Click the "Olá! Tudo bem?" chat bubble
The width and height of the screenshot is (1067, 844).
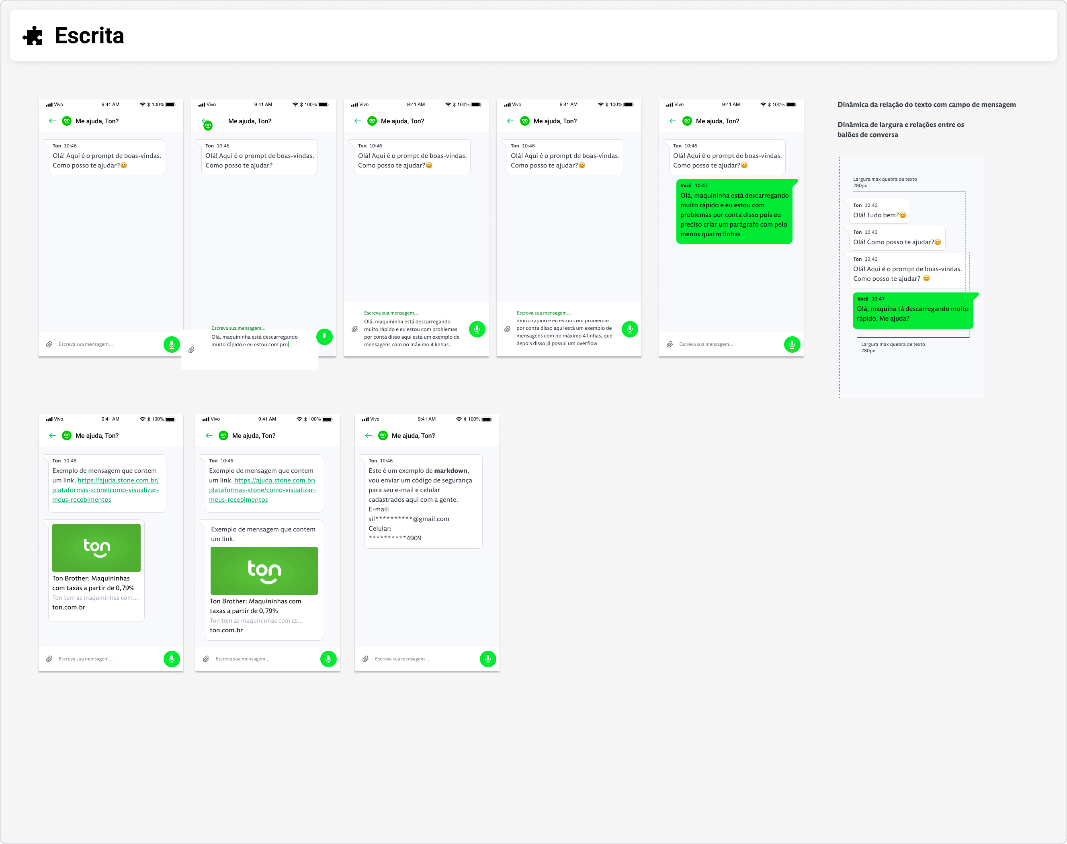coord(880,211)
